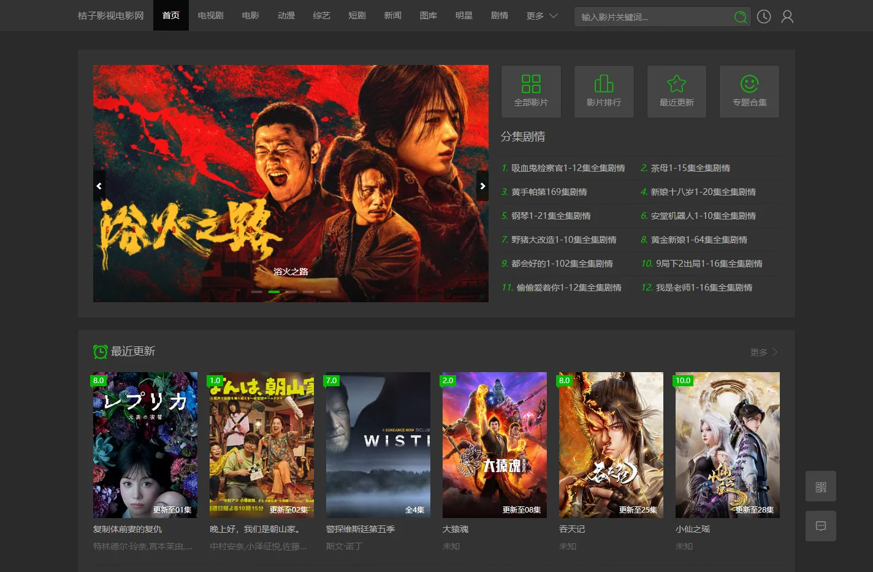Select fifth carousel indicator dot
The height and width of the screenshot is (572, 873).
pos(326,292)
